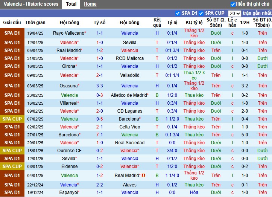Open Celta Vigo team link
This screenshot has width=272, height=197.
[129, 127]
